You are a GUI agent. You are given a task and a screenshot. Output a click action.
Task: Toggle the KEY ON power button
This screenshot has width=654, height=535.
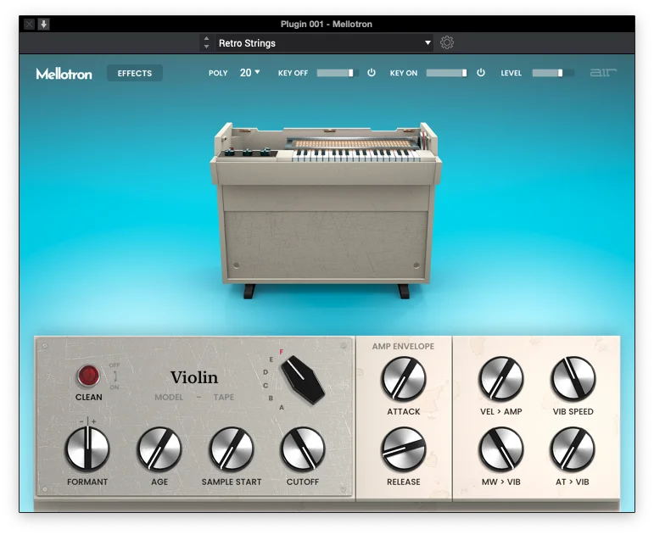481,73
